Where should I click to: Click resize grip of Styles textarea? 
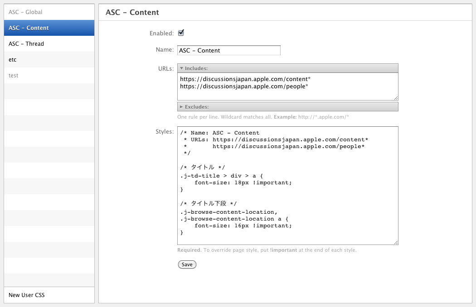coord(396,243)
